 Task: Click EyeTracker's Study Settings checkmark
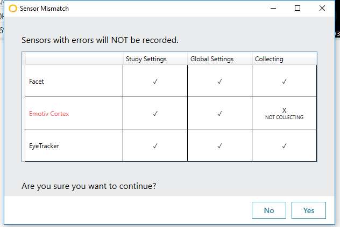pos(155,146)
